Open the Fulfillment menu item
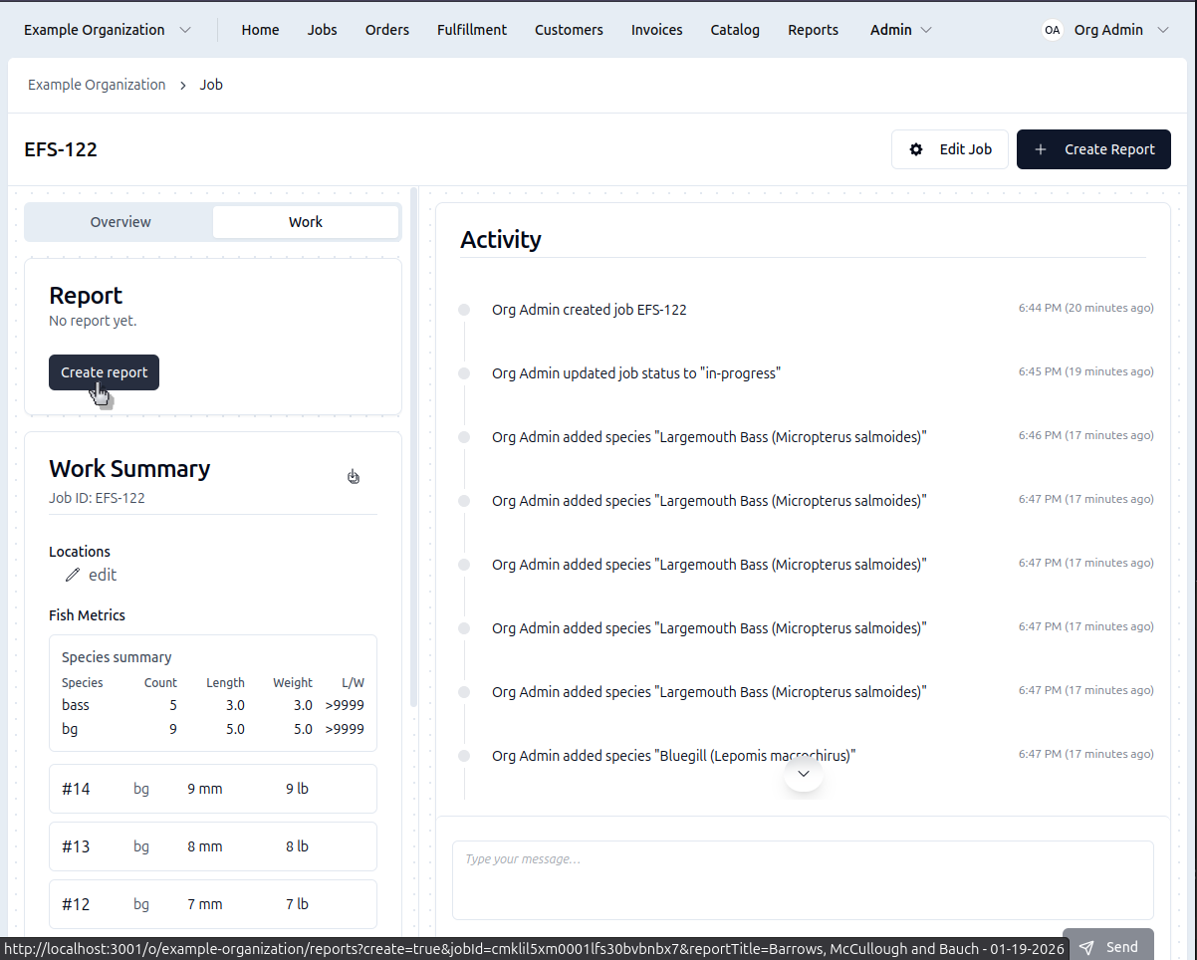Image resolution: width=1197 pixels, height=960 pixels. coord(471,30)
